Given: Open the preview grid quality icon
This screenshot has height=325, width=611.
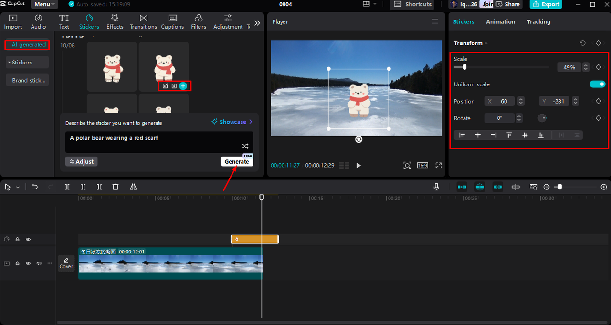Looking at the screenshot, I should point(344,165).
